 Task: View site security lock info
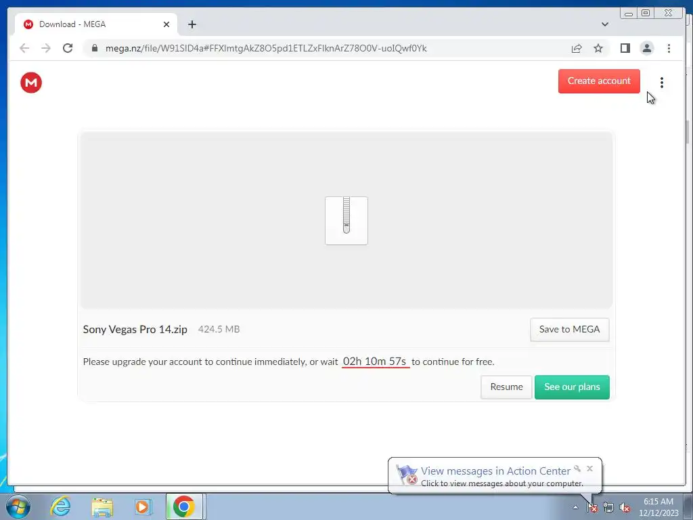point(95,48)
